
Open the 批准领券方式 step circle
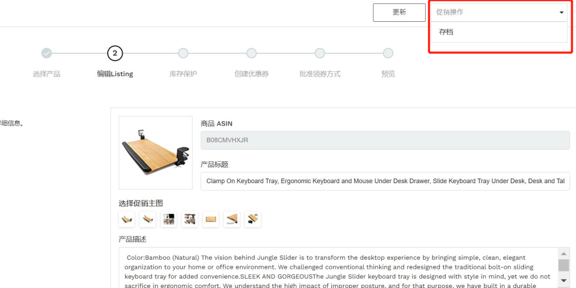coord(319,53)
